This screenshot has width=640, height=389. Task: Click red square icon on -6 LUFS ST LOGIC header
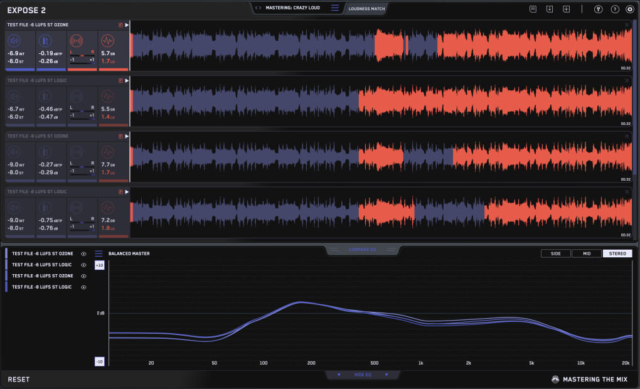pyautogui.click(x=120, y=80)
